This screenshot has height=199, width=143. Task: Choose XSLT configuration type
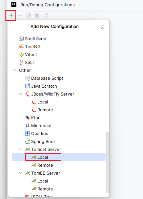point(30,62)
